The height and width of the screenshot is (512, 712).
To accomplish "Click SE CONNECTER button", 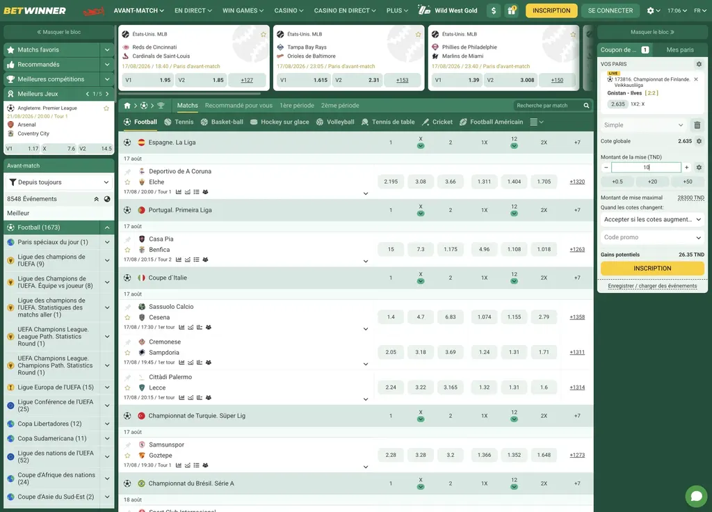I will point(610,10).
